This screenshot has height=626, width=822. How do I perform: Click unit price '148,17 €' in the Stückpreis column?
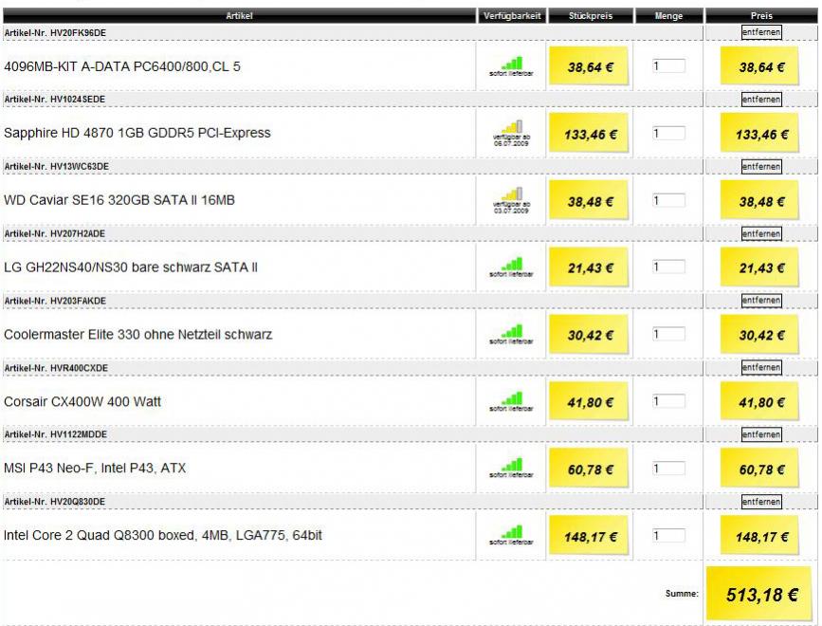click(589, 535)
